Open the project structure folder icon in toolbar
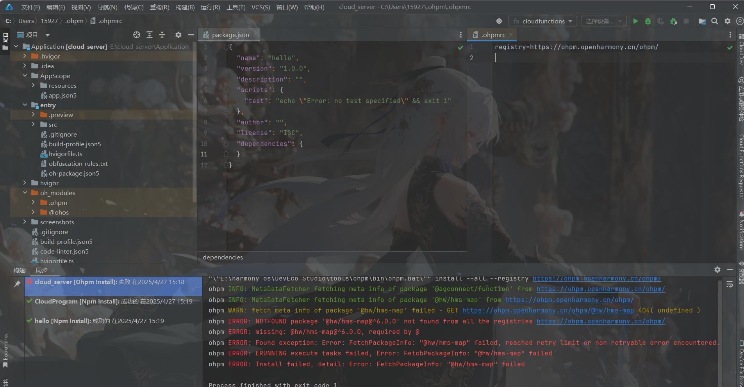Screen dimensions: 744x387 coord(702,21)
